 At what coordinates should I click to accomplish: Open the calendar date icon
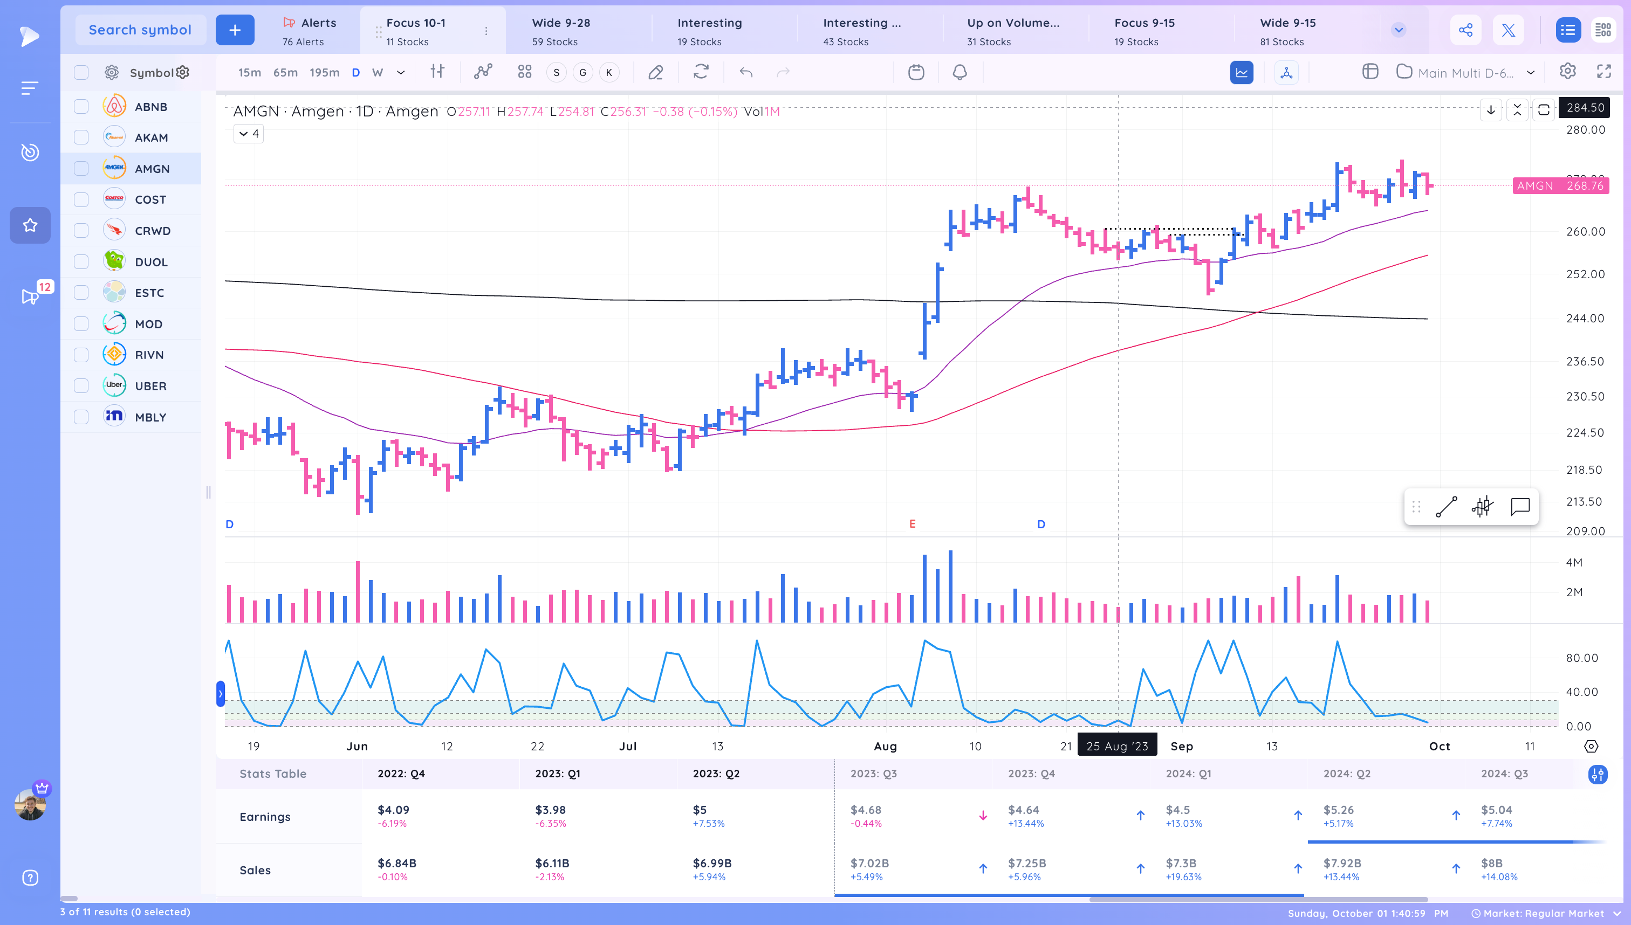916,72
